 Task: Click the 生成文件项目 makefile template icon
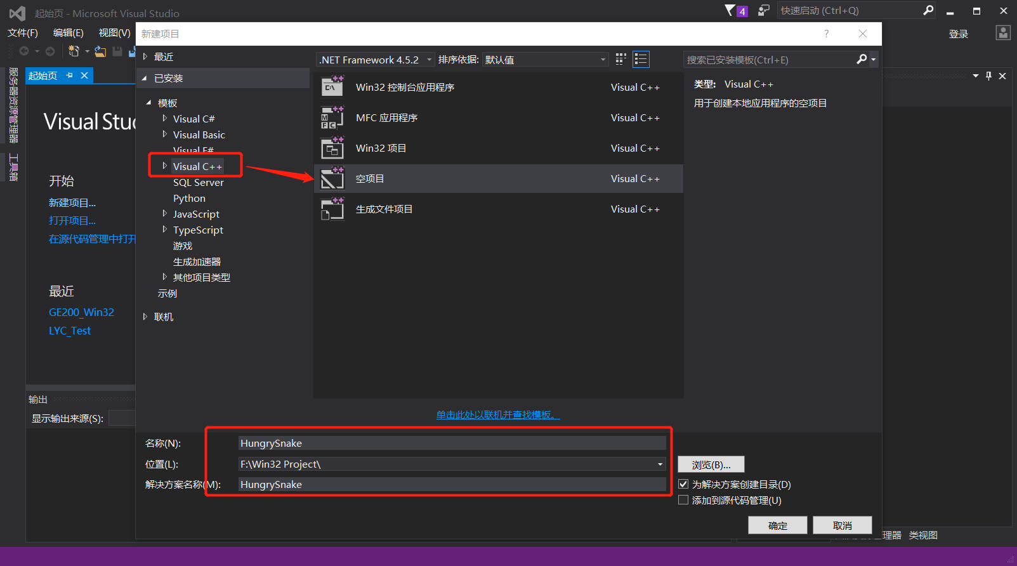pyautogui.click(x=332, y=209)
